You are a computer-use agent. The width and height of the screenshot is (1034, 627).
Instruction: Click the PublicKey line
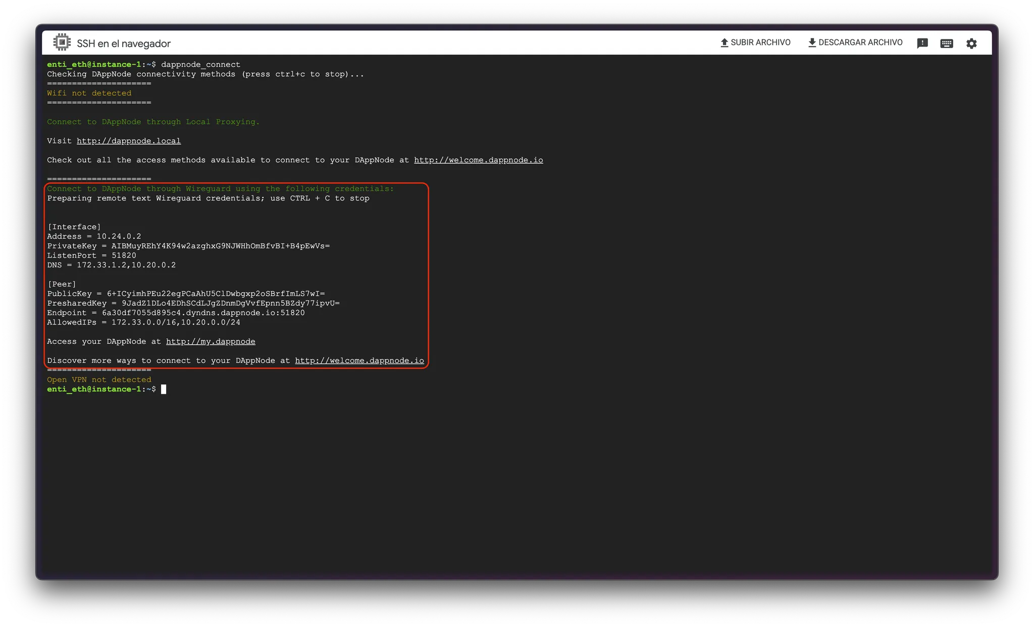[x=186, y=294]
